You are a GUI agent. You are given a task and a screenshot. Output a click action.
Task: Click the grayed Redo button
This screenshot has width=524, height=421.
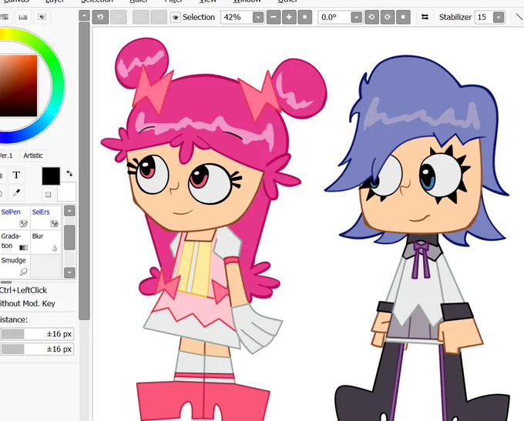[x=119, y=17]
